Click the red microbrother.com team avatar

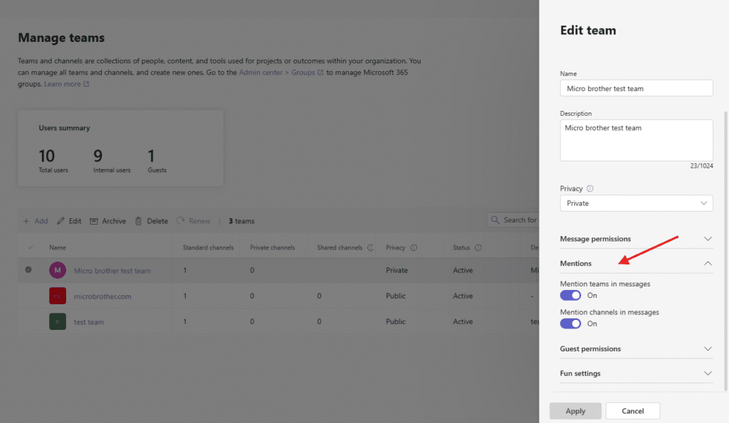57,296
